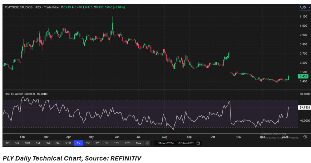Switch chart range to 3M

tap(47, 143)
